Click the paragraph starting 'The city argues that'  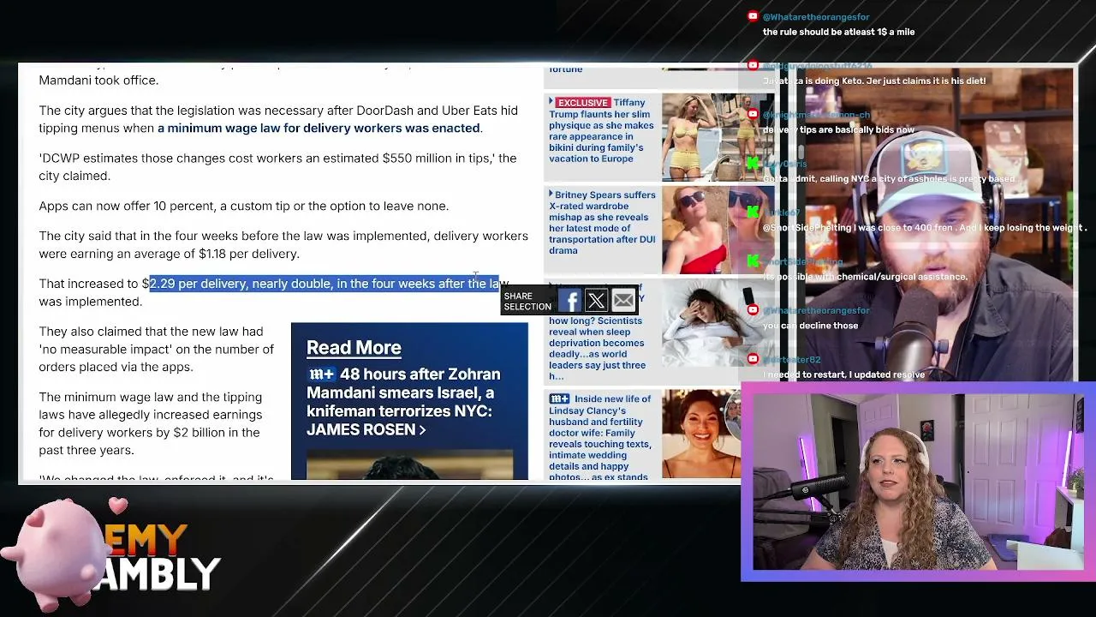[x=278, y=120]
